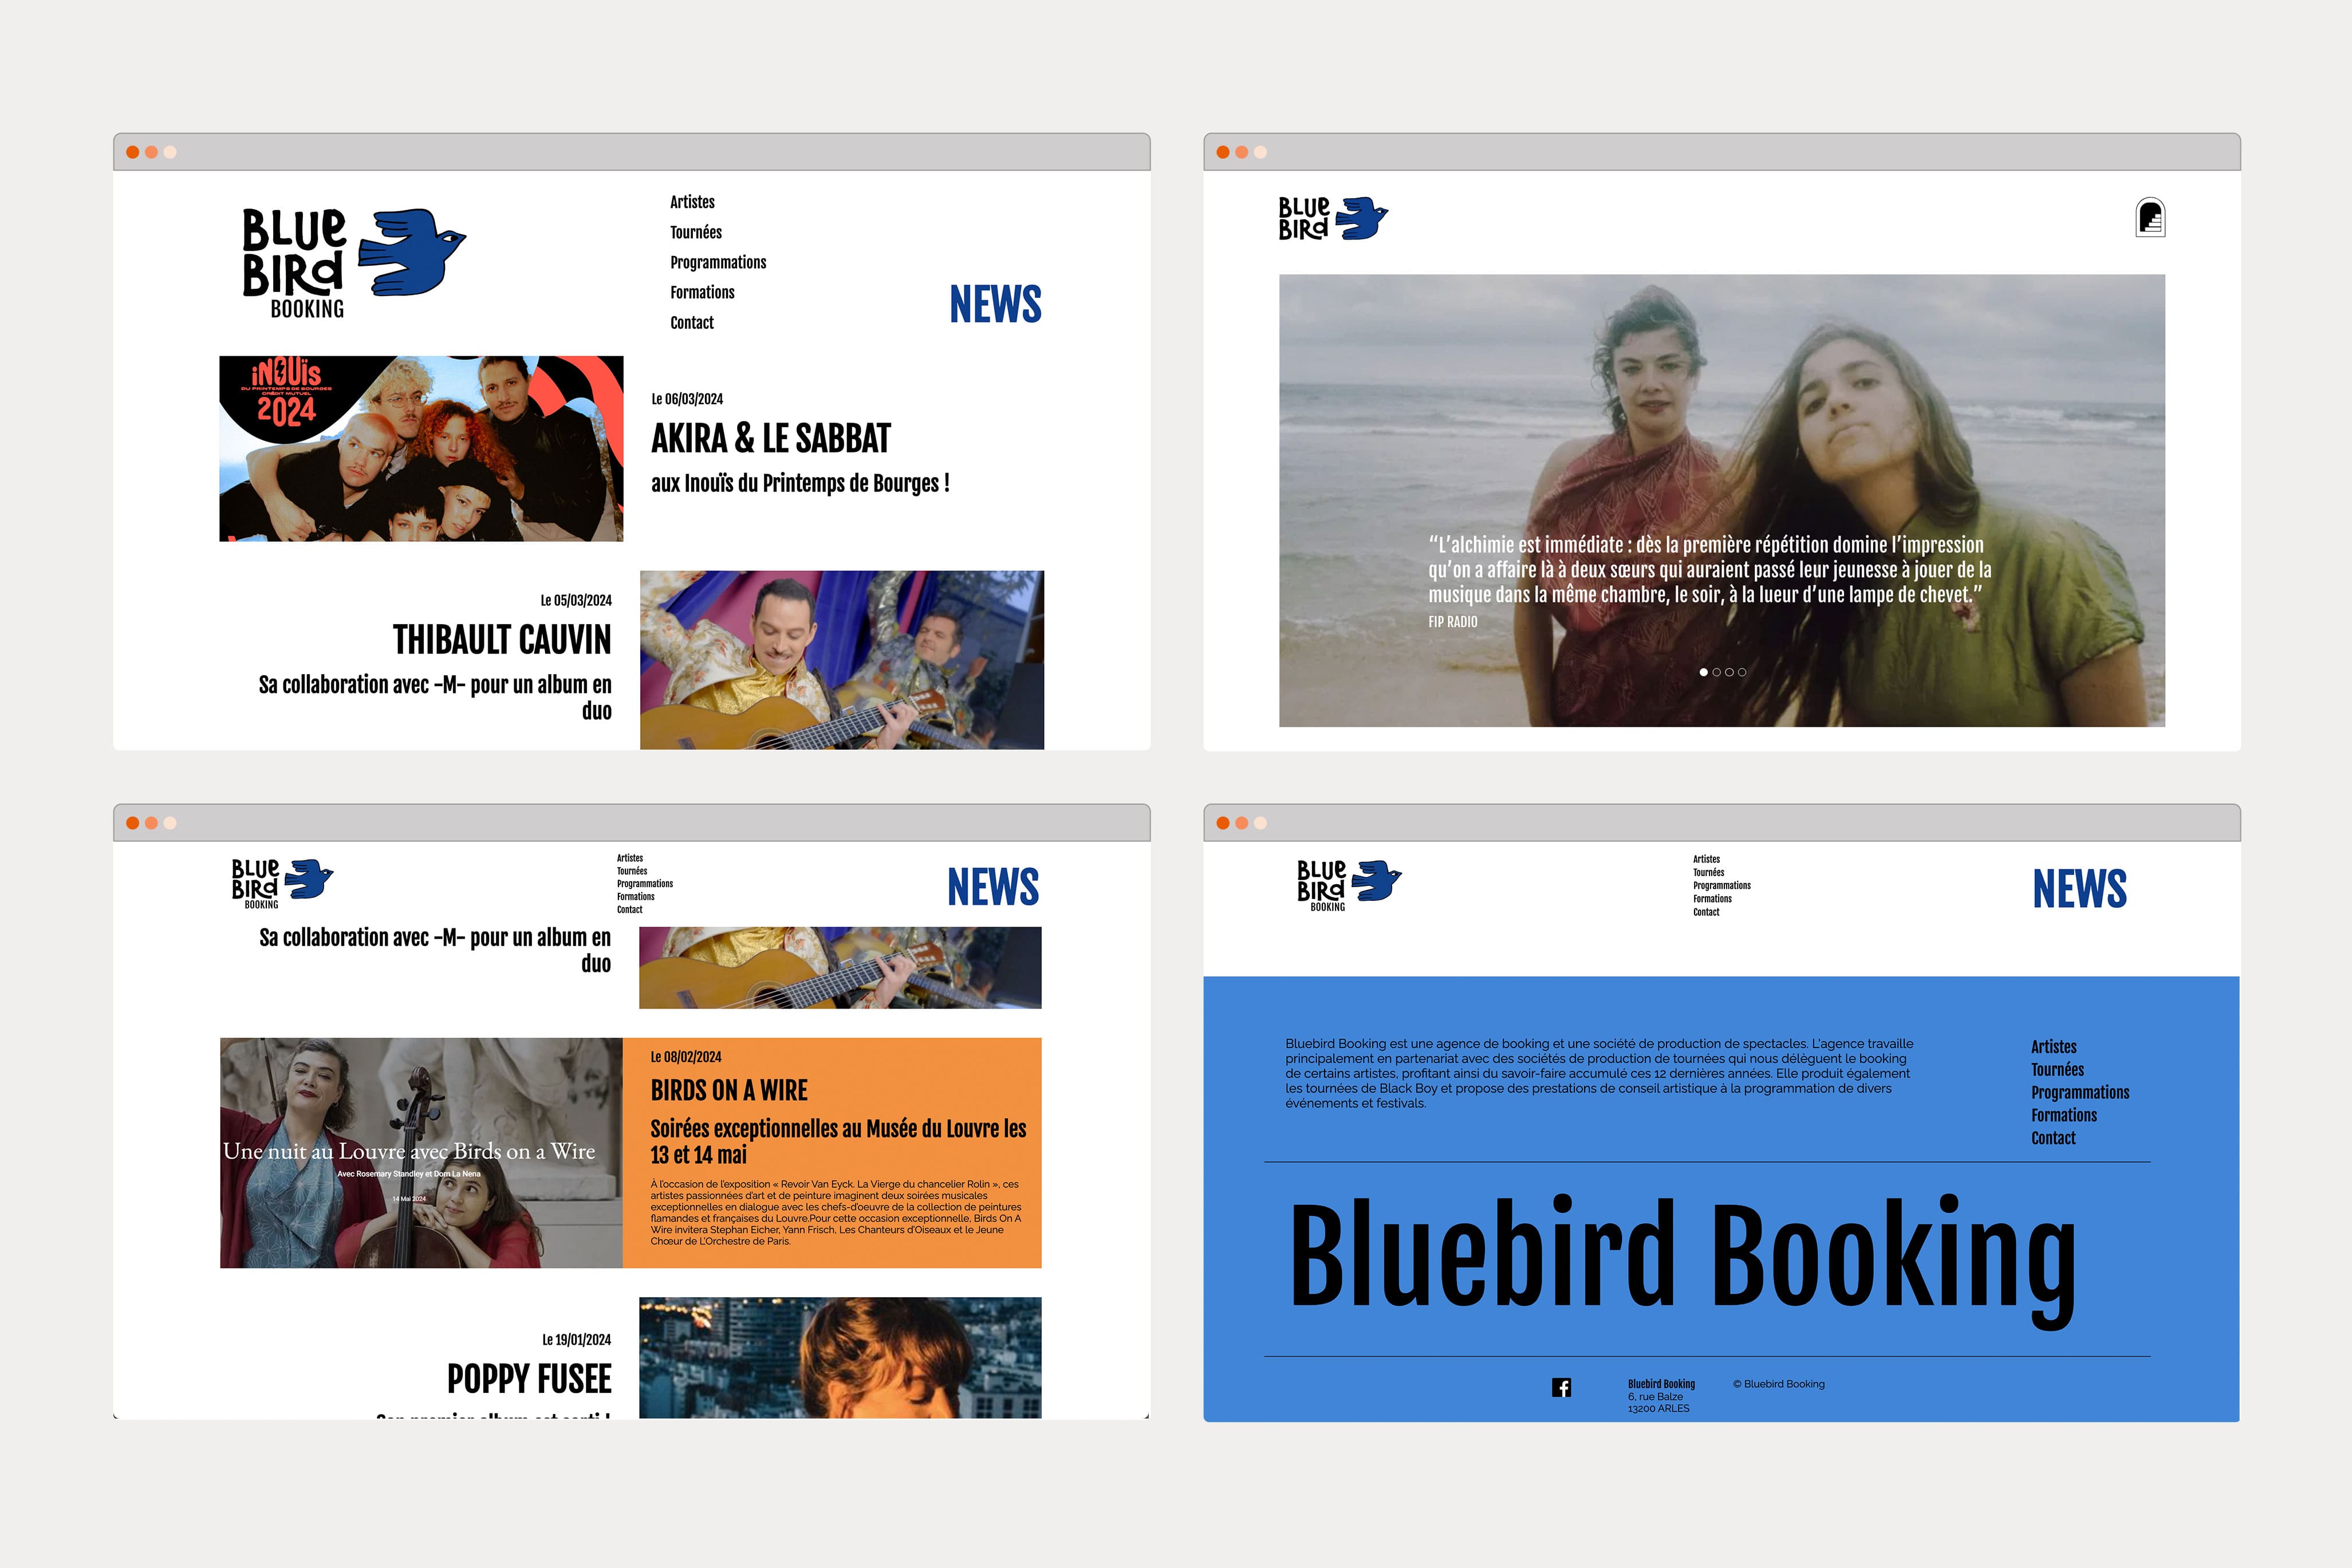Viewport: 2352px width, 1568px height.
Task: Open the POPPY FUSEE article title
Action: [529, 1379]
